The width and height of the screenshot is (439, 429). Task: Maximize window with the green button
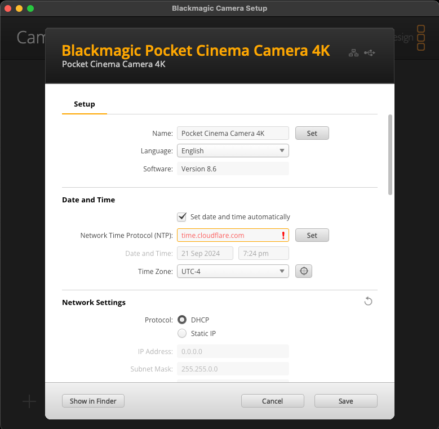coord(30,8)
